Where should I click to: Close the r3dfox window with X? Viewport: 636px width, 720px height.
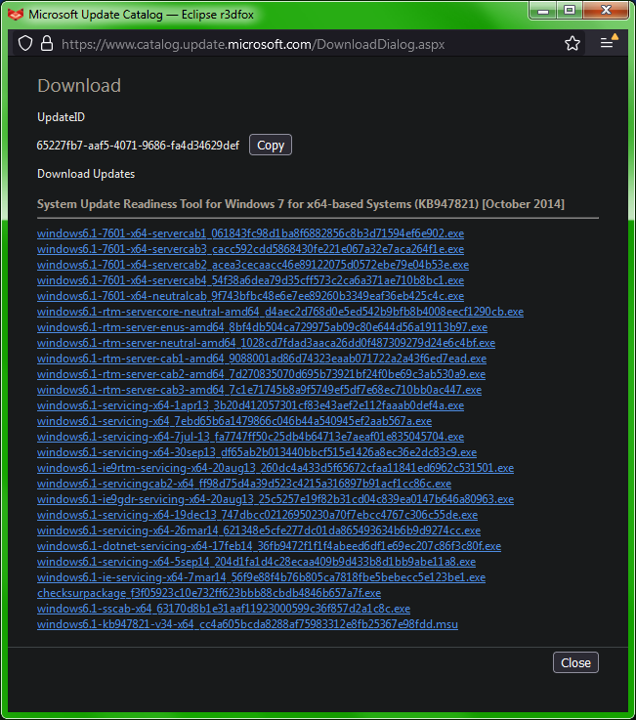606,11
